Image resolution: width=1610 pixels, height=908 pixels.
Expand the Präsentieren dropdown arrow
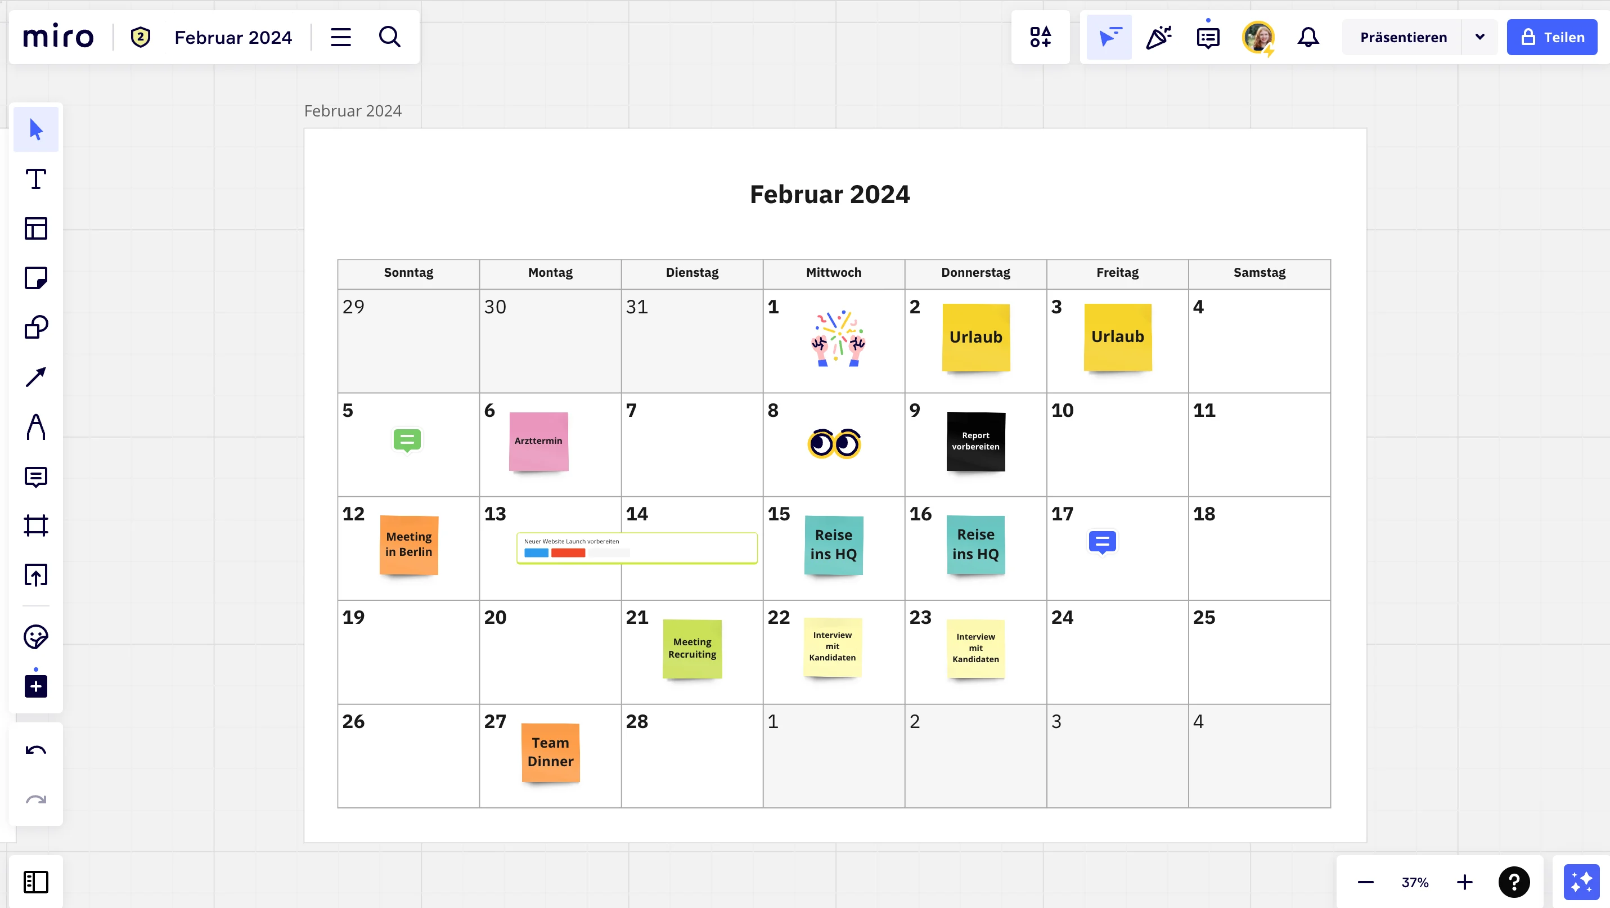click(1479, 38)
